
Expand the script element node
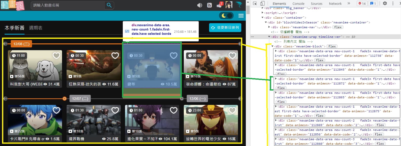[x=263, y=13]
